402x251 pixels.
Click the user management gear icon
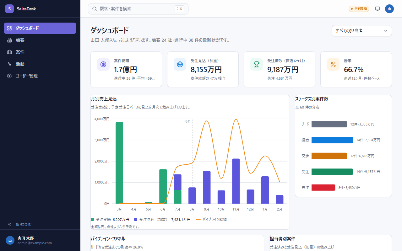click(x=9, y=76)
